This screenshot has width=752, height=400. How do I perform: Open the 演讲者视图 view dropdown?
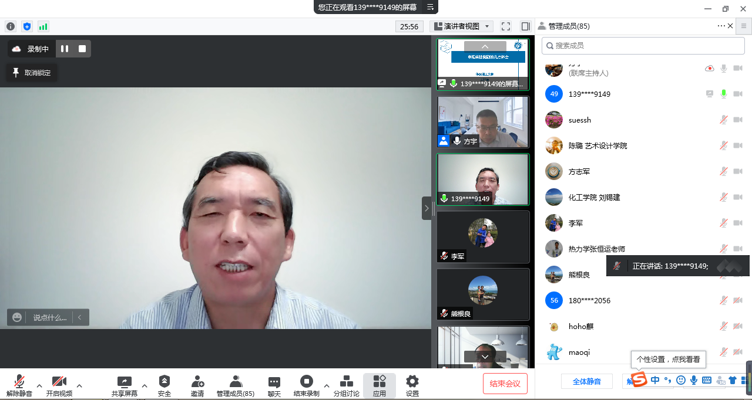tap(462, 26)
